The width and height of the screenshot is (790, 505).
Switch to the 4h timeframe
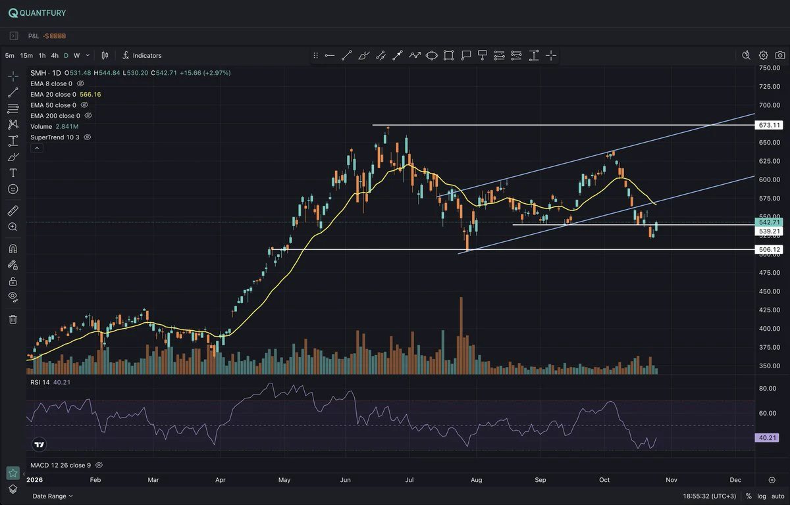click(55, 56)
